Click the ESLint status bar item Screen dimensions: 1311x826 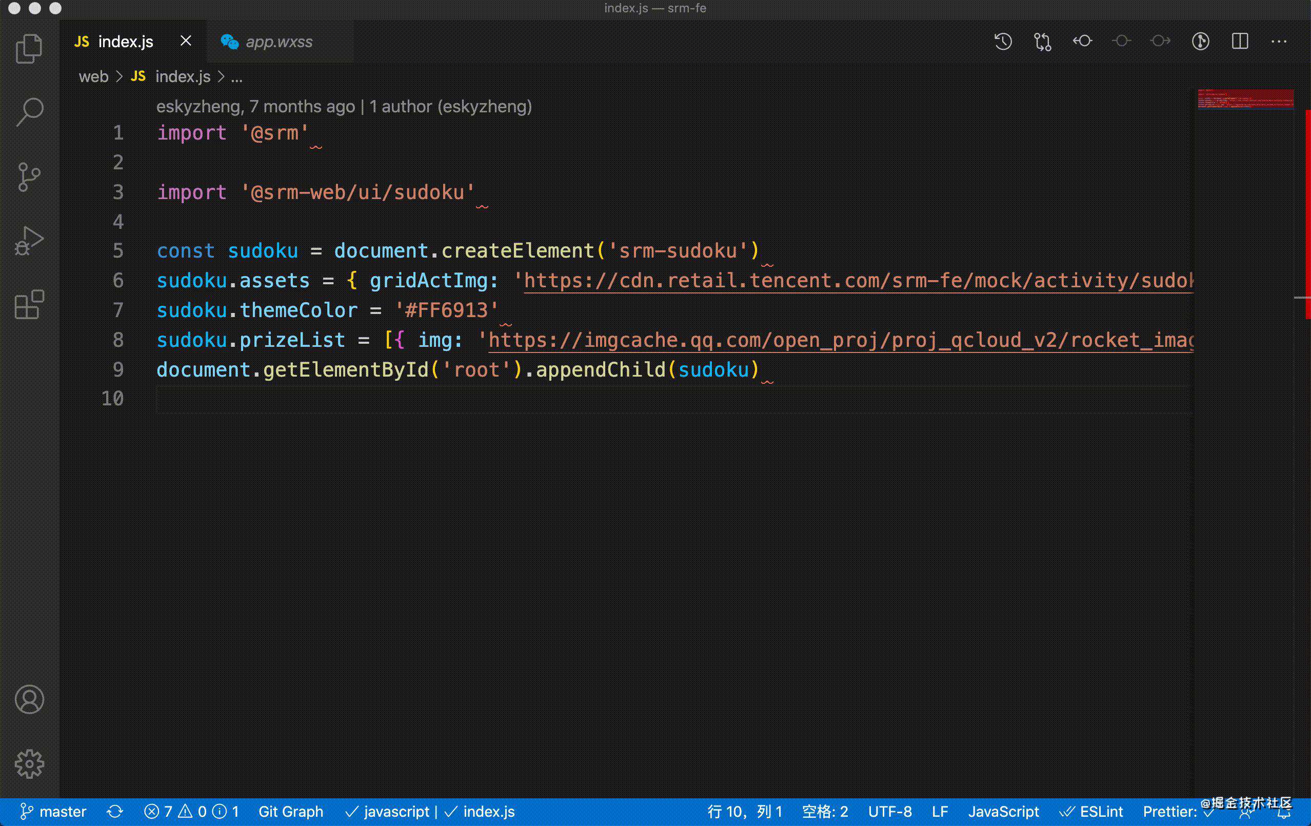tap(1091, 812)
